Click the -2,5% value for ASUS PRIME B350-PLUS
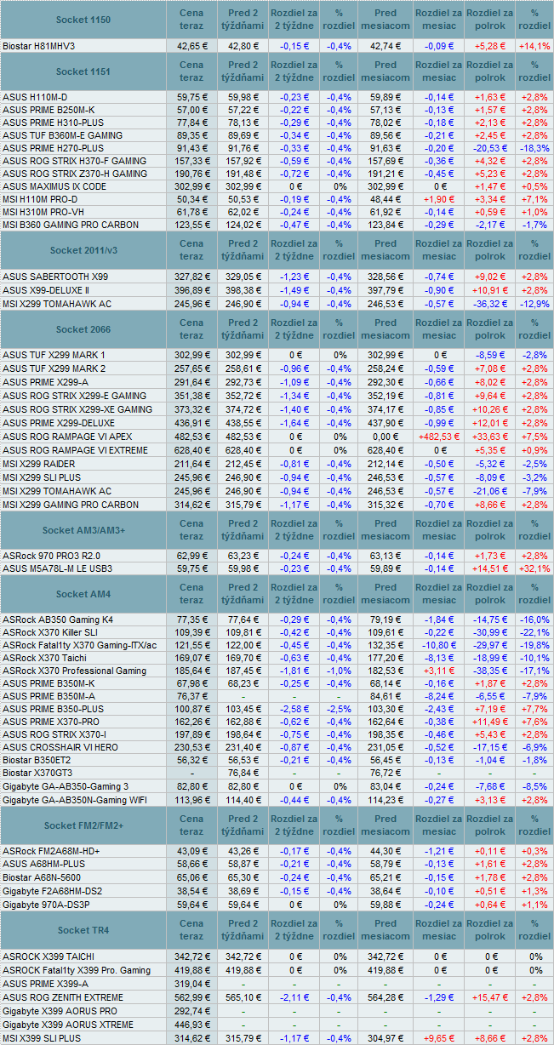 340,709
